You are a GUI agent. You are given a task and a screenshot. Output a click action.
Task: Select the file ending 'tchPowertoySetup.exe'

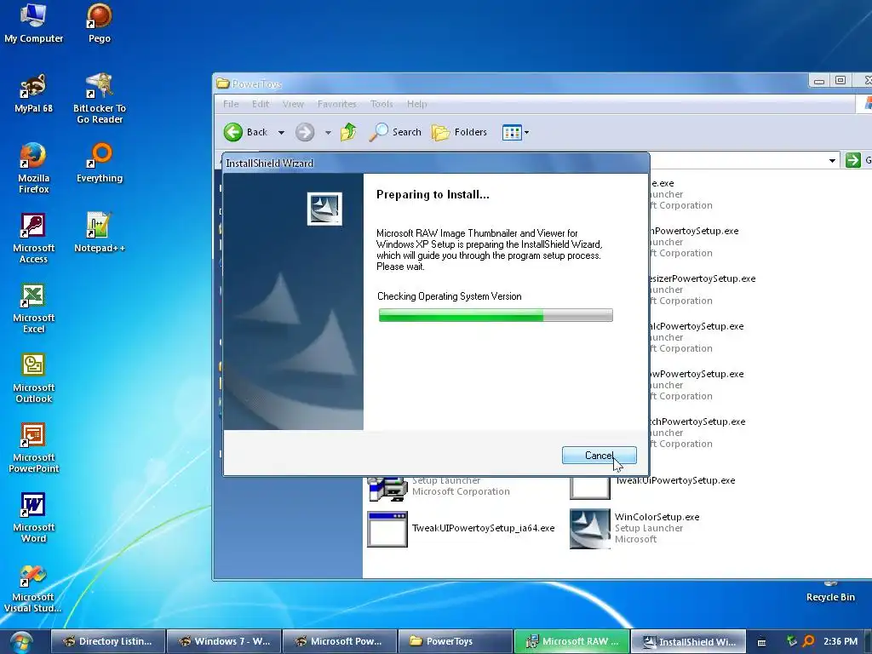tap(698, 422)
